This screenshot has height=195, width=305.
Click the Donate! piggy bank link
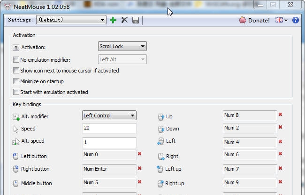[x=254, y=20]
